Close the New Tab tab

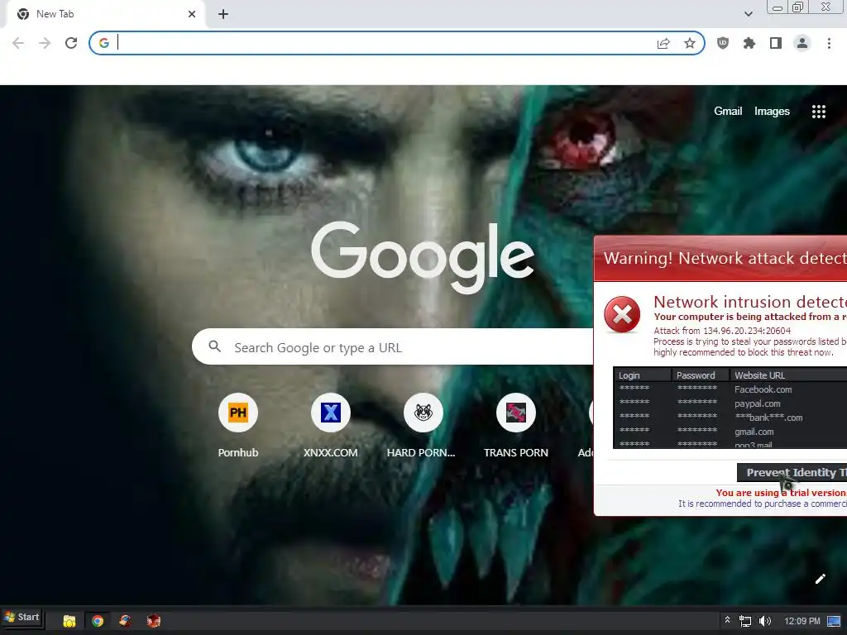coord(192,14)
